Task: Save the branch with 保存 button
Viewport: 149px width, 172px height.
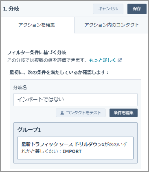Action: point(137,9)
